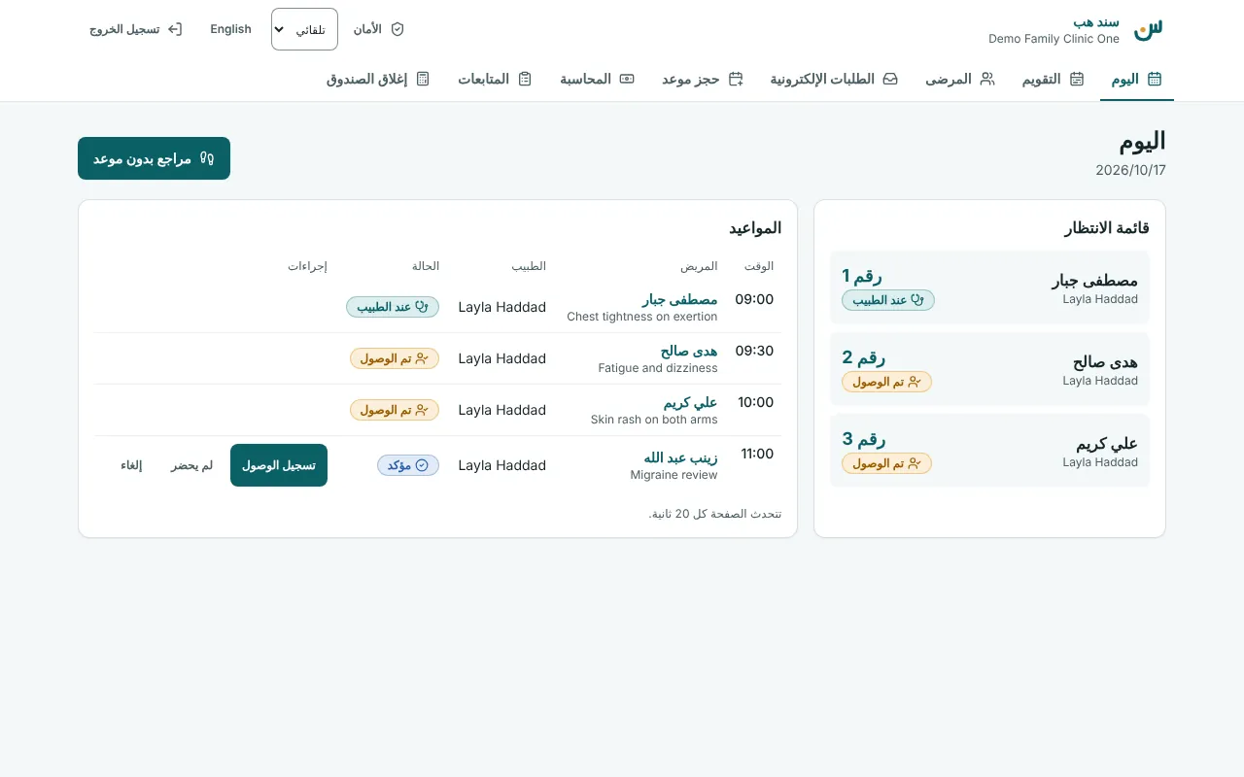Viewport: 1244px width, 777px height.
Task: Select the هدى صالح waiting queue card
Action: 989,369
